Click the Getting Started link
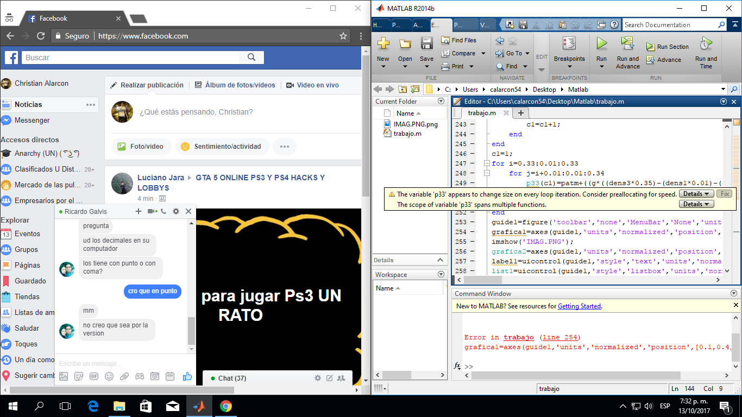The image size is (742, 417). pyautogui.click(x=579, y=306)
